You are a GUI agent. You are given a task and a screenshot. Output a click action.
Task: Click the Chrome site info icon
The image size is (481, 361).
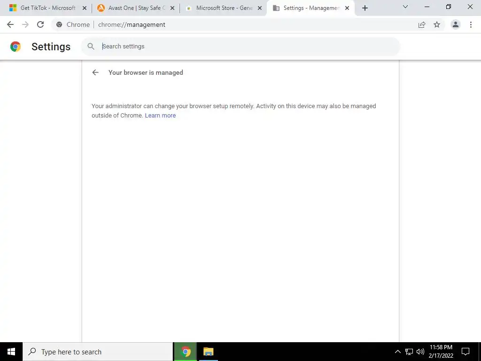[x=59, y=24]
